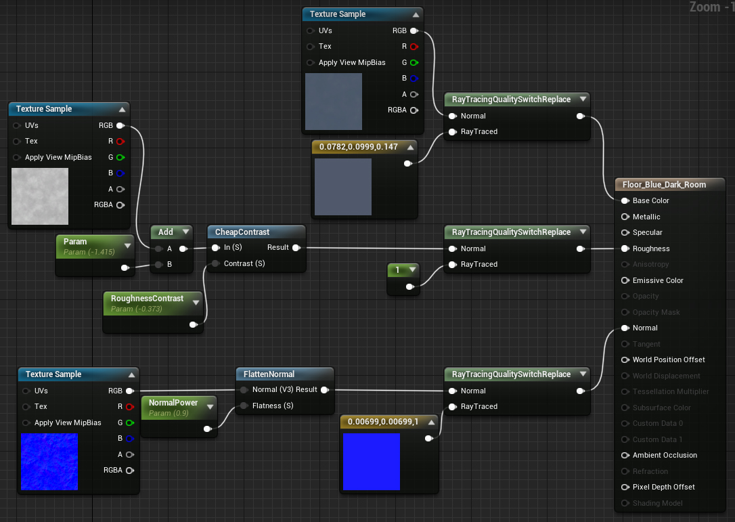The image size is (735, 522).
Task: Select the CheapContrast node title
Action: [x=242, y=232]
